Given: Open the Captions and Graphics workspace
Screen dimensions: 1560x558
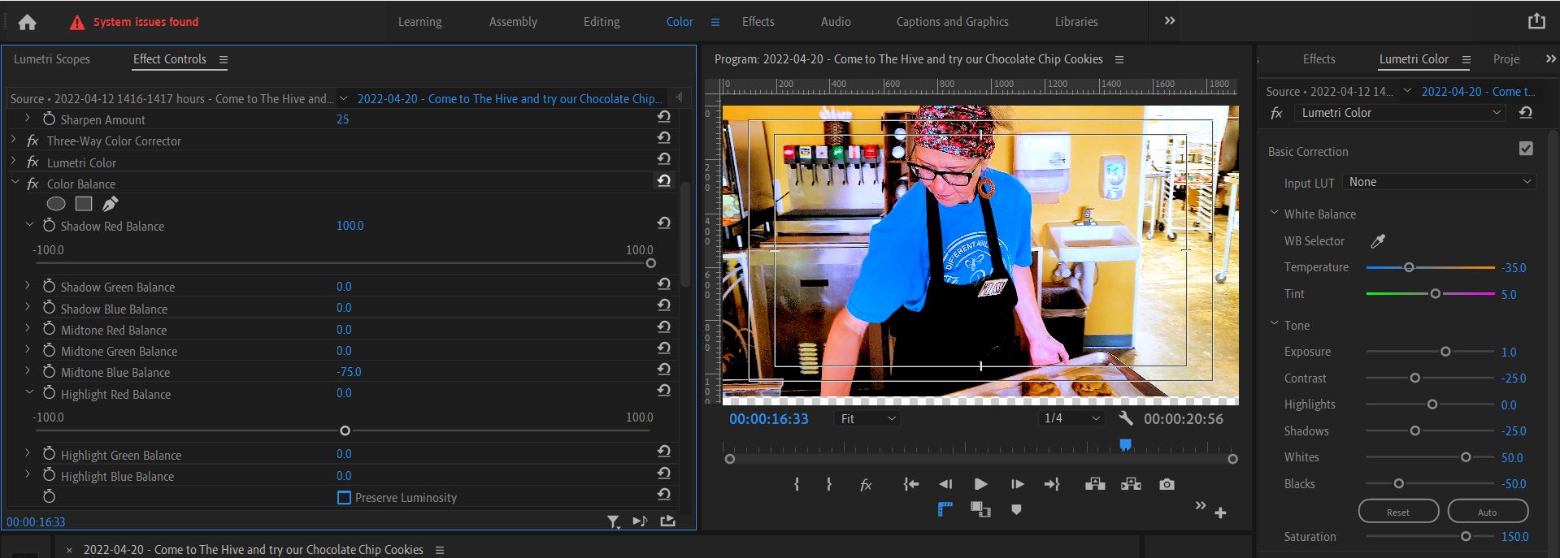Looking at the screenshot, I should pos(952,22).
